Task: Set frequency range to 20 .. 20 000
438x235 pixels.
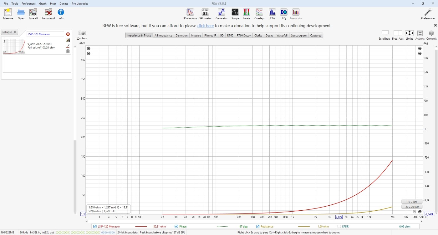Action: click(412, 207)
